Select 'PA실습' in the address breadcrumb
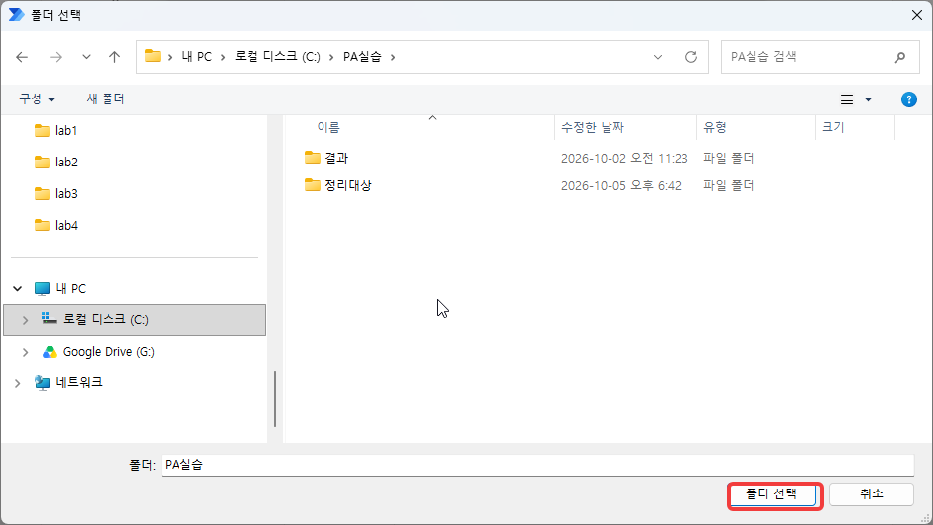The image size is (933, 525). (x=362, y=57)
